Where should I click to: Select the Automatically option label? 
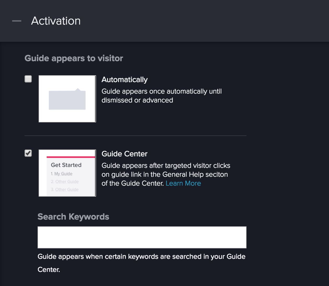pyautogui.click(x=125, y=79)
